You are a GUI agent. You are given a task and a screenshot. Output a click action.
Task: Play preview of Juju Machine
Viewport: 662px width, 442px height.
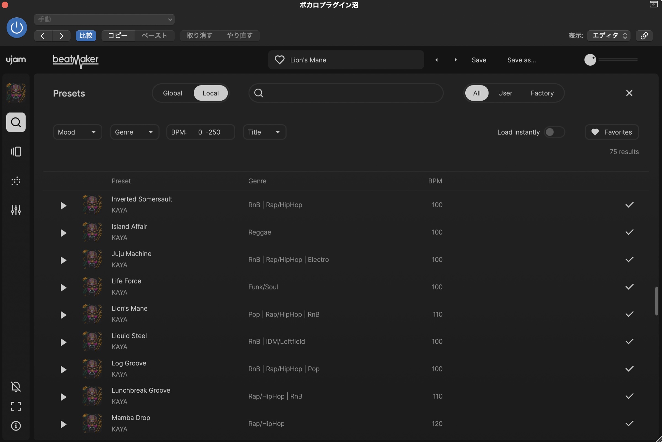[63, 260]
